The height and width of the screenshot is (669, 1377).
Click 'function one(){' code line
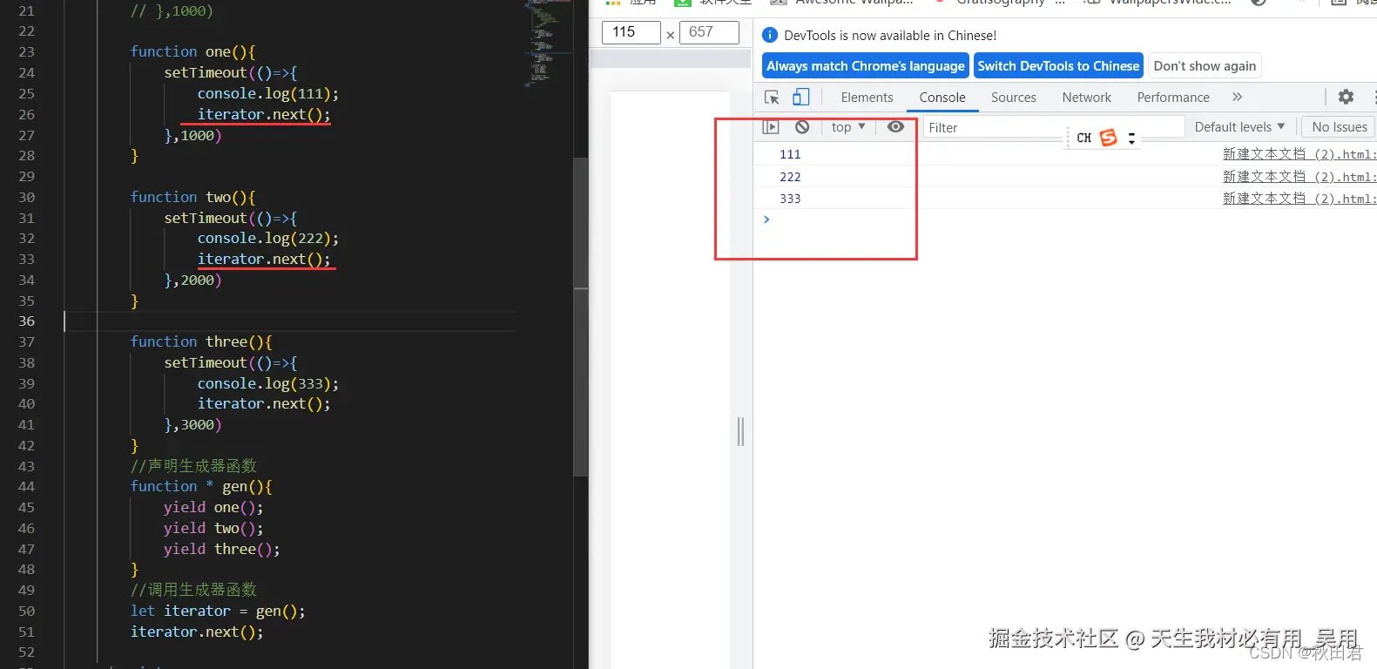[x=192, y=52]
